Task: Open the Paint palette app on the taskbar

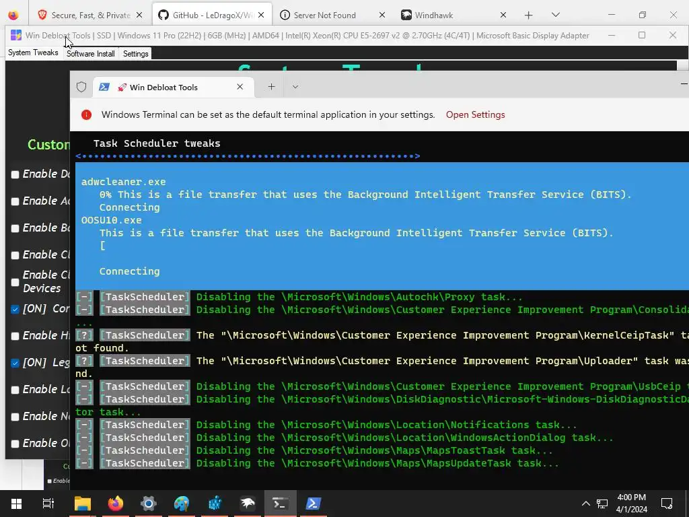Action: pos(182,504)
